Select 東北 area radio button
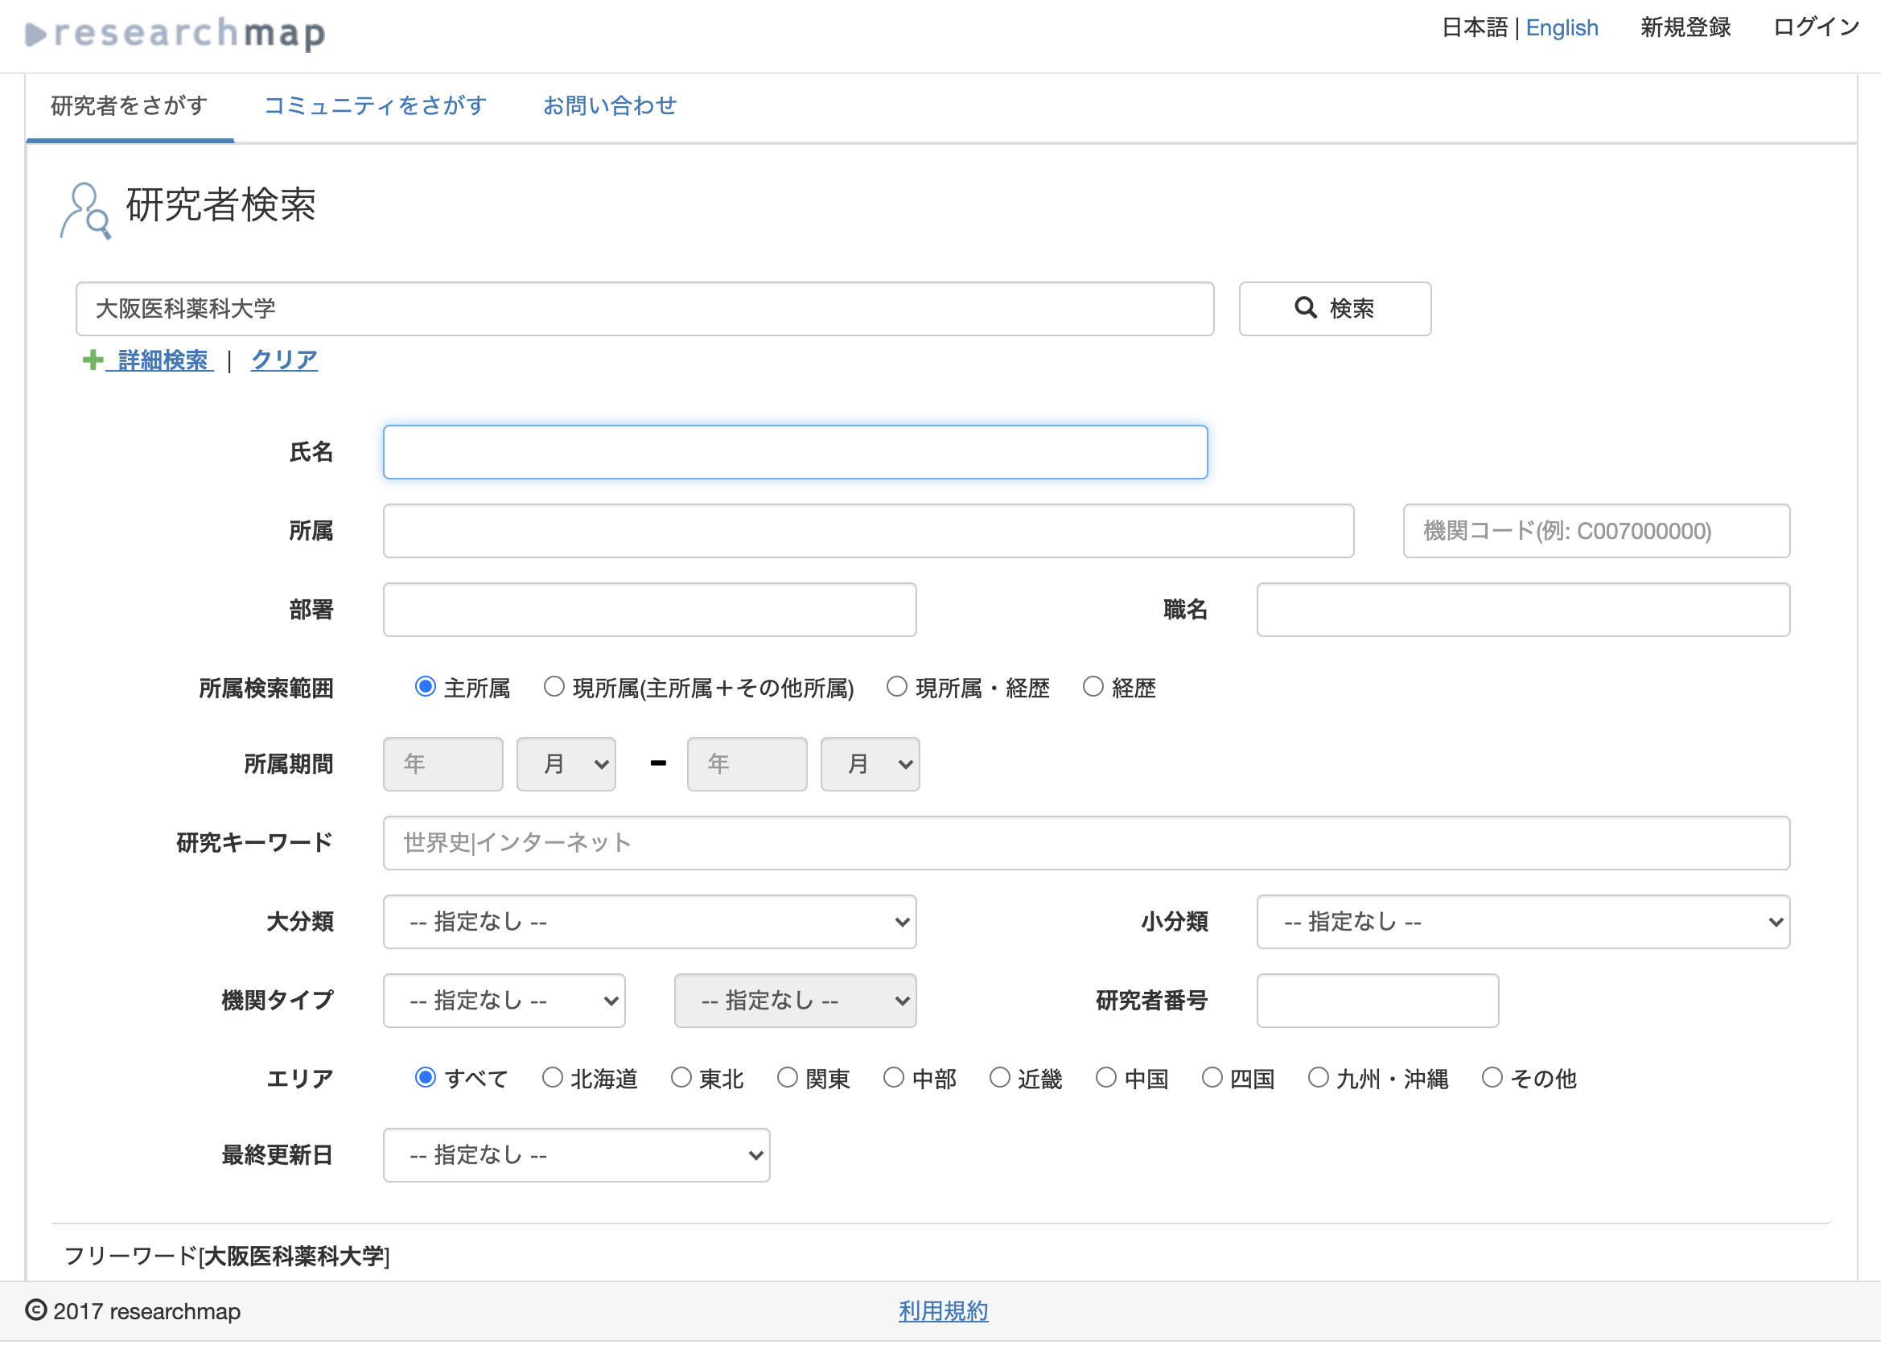Screen dimensions: 1881x1353 pos(681,1077)
